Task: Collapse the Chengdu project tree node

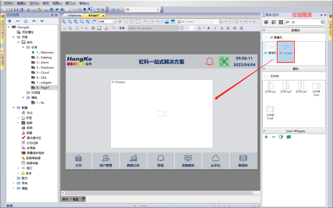Action: [x=9, y=27]
